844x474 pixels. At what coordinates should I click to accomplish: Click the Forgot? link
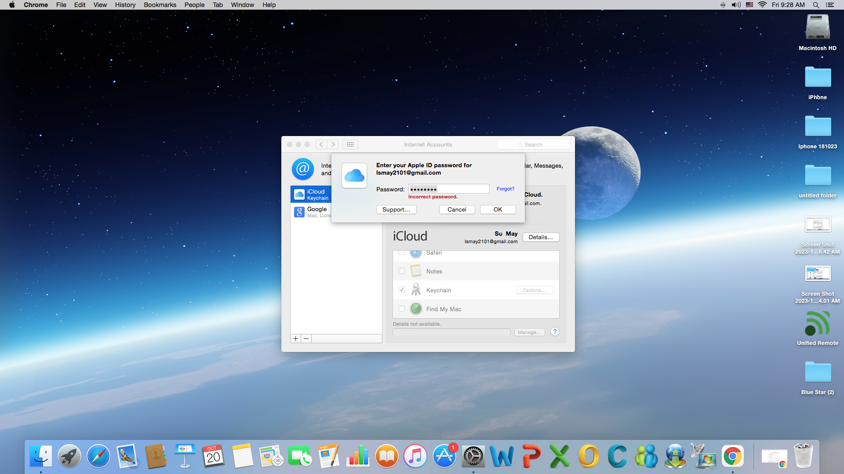click(x=505, y=189)
